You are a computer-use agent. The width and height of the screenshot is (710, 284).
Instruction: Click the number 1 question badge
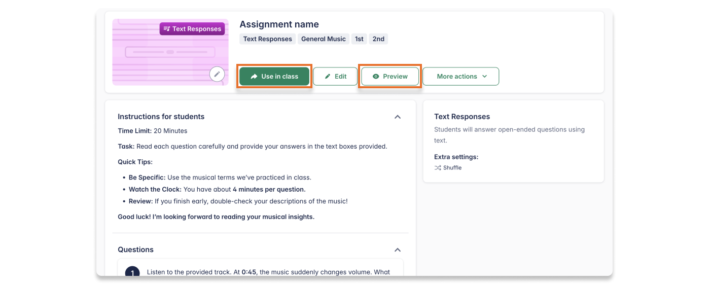(x=132, y=273)
